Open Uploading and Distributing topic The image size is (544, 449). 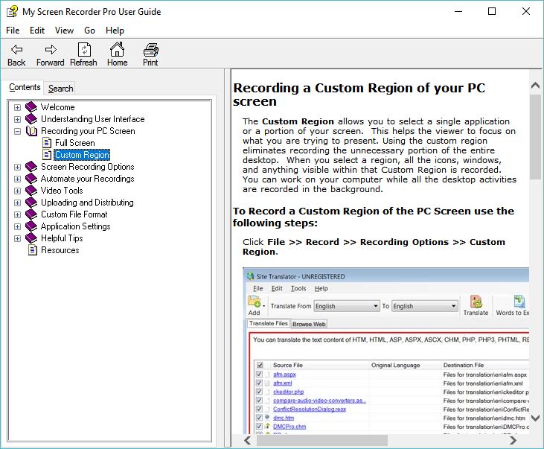[x=87, y=203]
